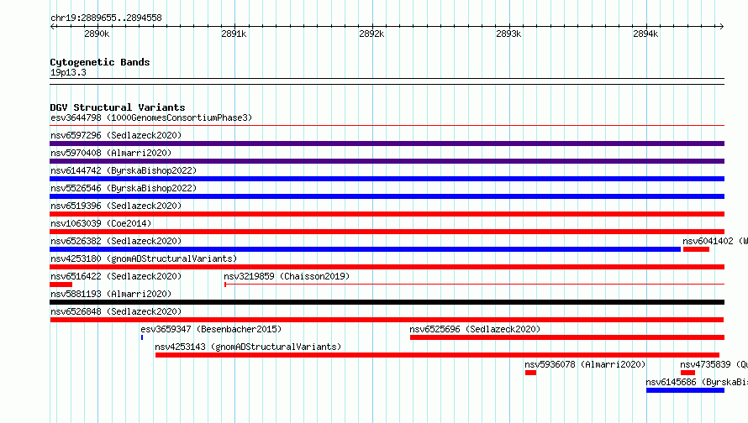Click the Cytogenetic Bands track title

(x=100, y=62)
